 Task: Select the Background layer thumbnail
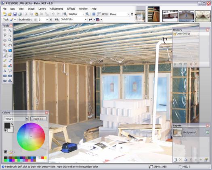[178, 132]
